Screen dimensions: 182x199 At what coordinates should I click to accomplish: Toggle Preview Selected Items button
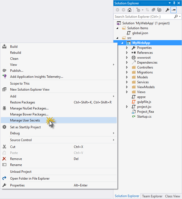174,10
